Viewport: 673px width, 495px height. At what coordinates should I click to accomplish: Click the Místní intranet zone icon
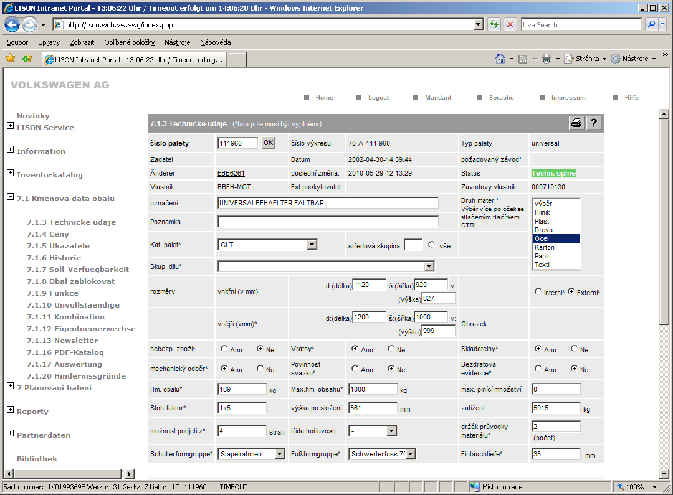coord(475,487)
